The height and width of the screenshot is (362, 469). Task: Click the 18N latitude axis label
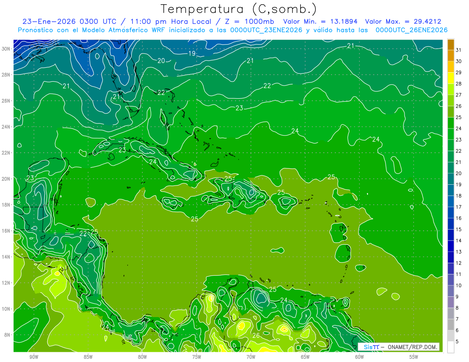6,205
